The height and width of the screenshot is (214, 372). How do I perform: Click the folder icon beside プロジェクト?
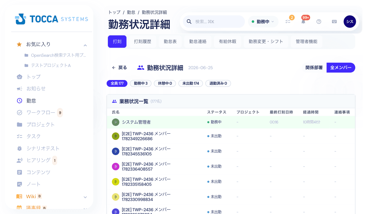(x=20, y=124)
